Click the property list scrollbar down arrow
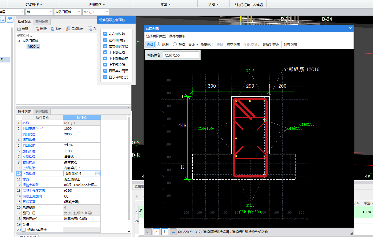373x237 pixels. pos(129,232)
